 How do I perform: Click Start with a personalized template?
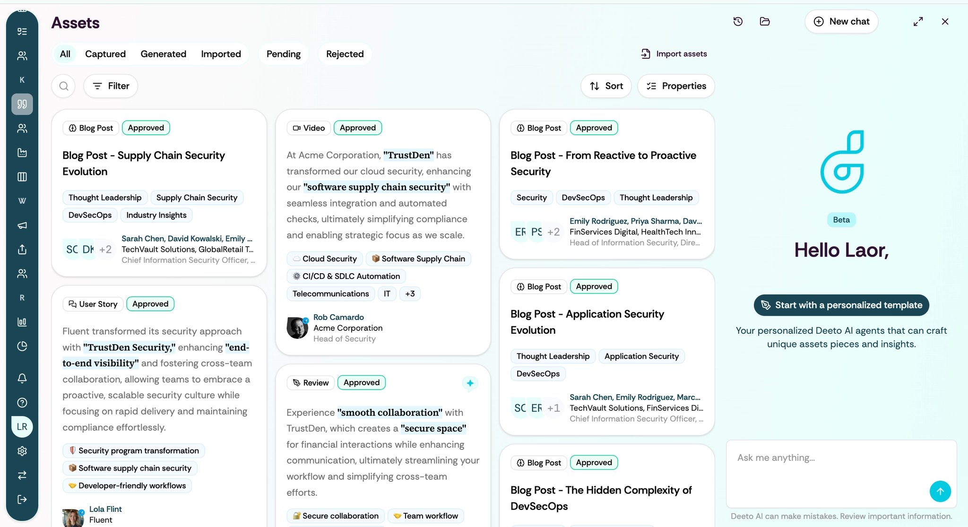[841, 305]
